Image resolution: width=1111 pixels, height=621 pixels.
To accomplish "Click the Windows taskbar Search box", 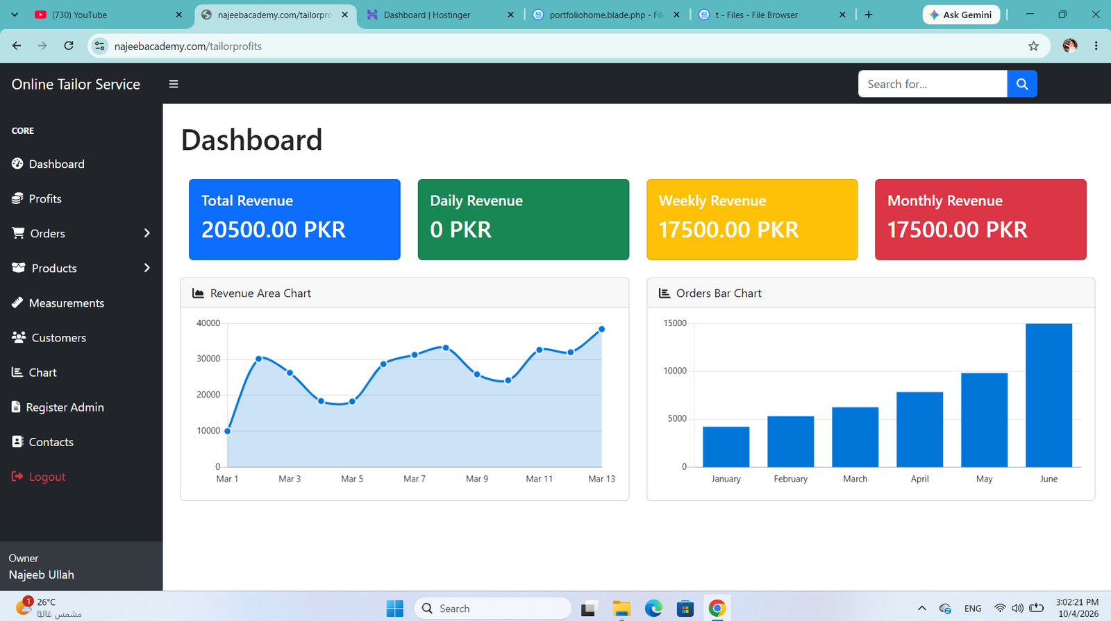I will [x=493, y=609].
